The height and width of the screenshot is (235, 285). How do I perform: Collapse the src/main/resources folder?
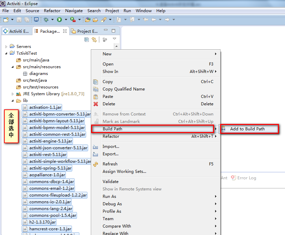[12, 67]
